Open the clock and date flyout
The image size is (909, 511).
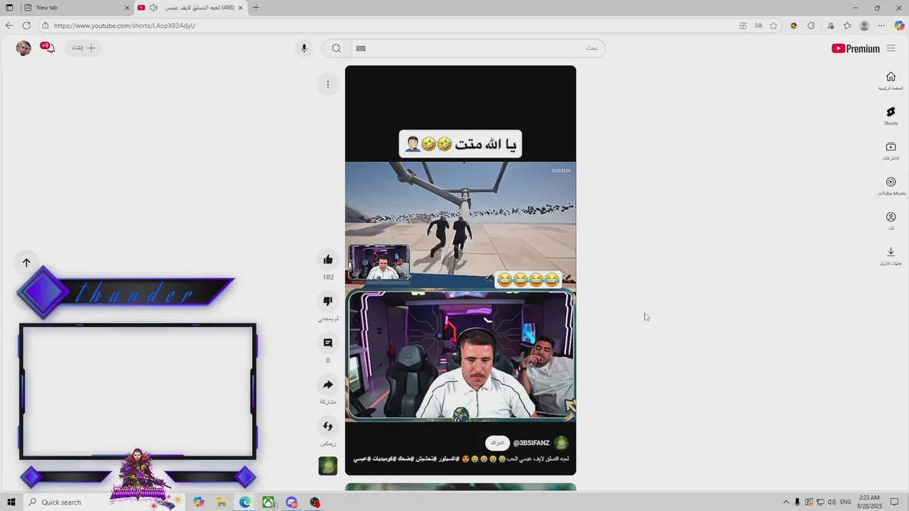pyautogui.click(x=870, y=502)
